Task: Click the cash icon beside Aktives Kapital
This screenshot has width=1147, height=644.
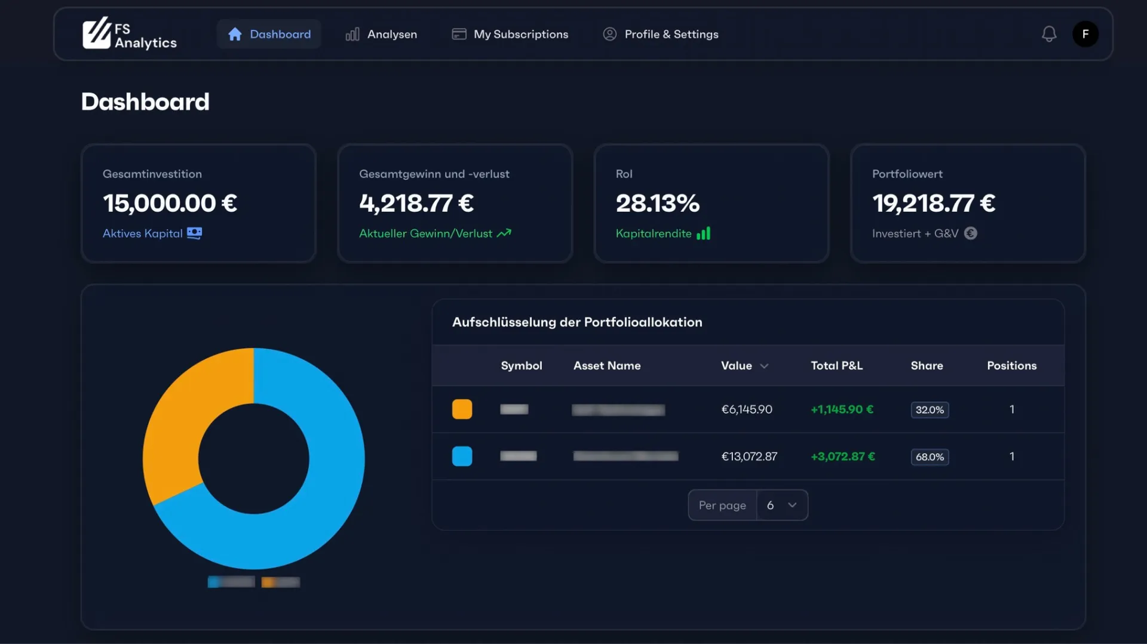Action: 194,233
